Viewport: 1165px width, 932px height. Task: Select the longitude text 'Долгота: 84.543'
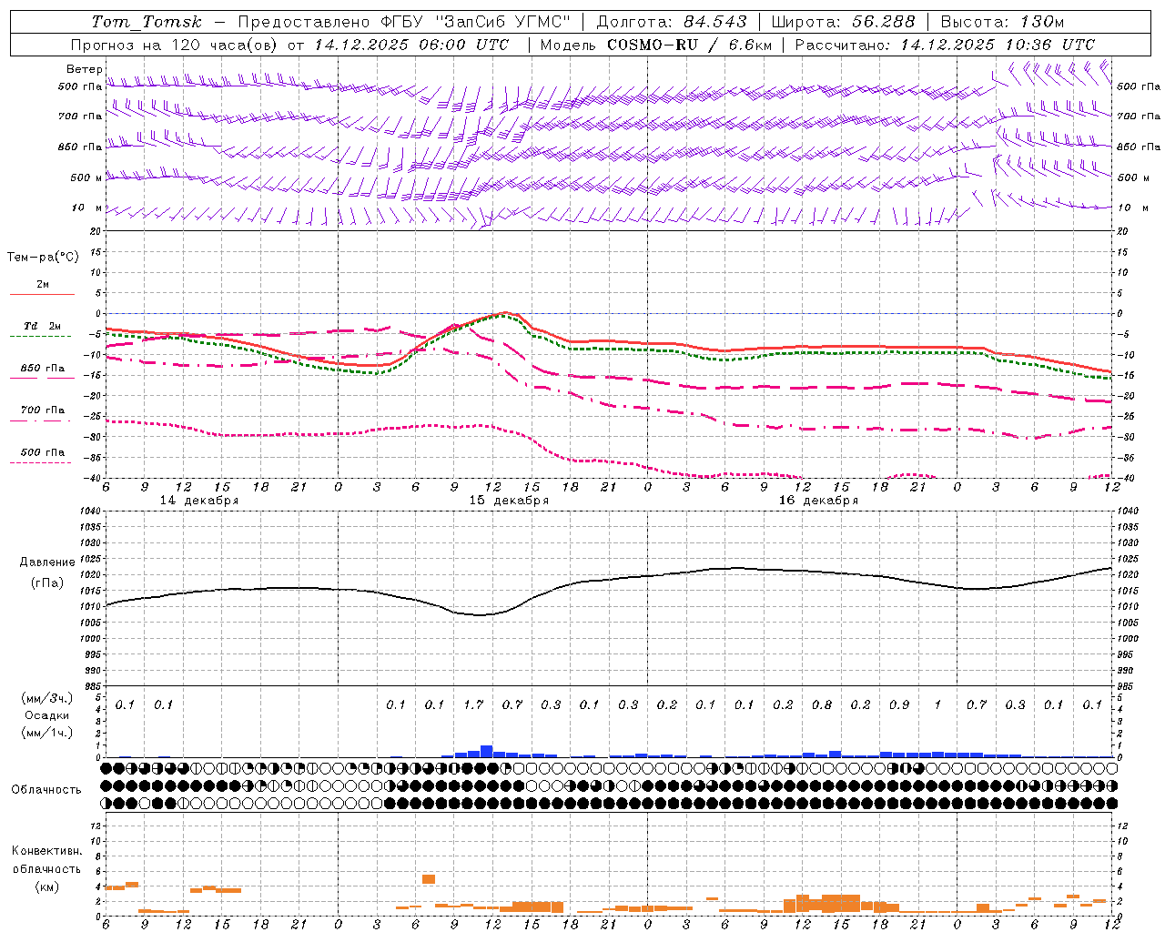click(672, 22)
